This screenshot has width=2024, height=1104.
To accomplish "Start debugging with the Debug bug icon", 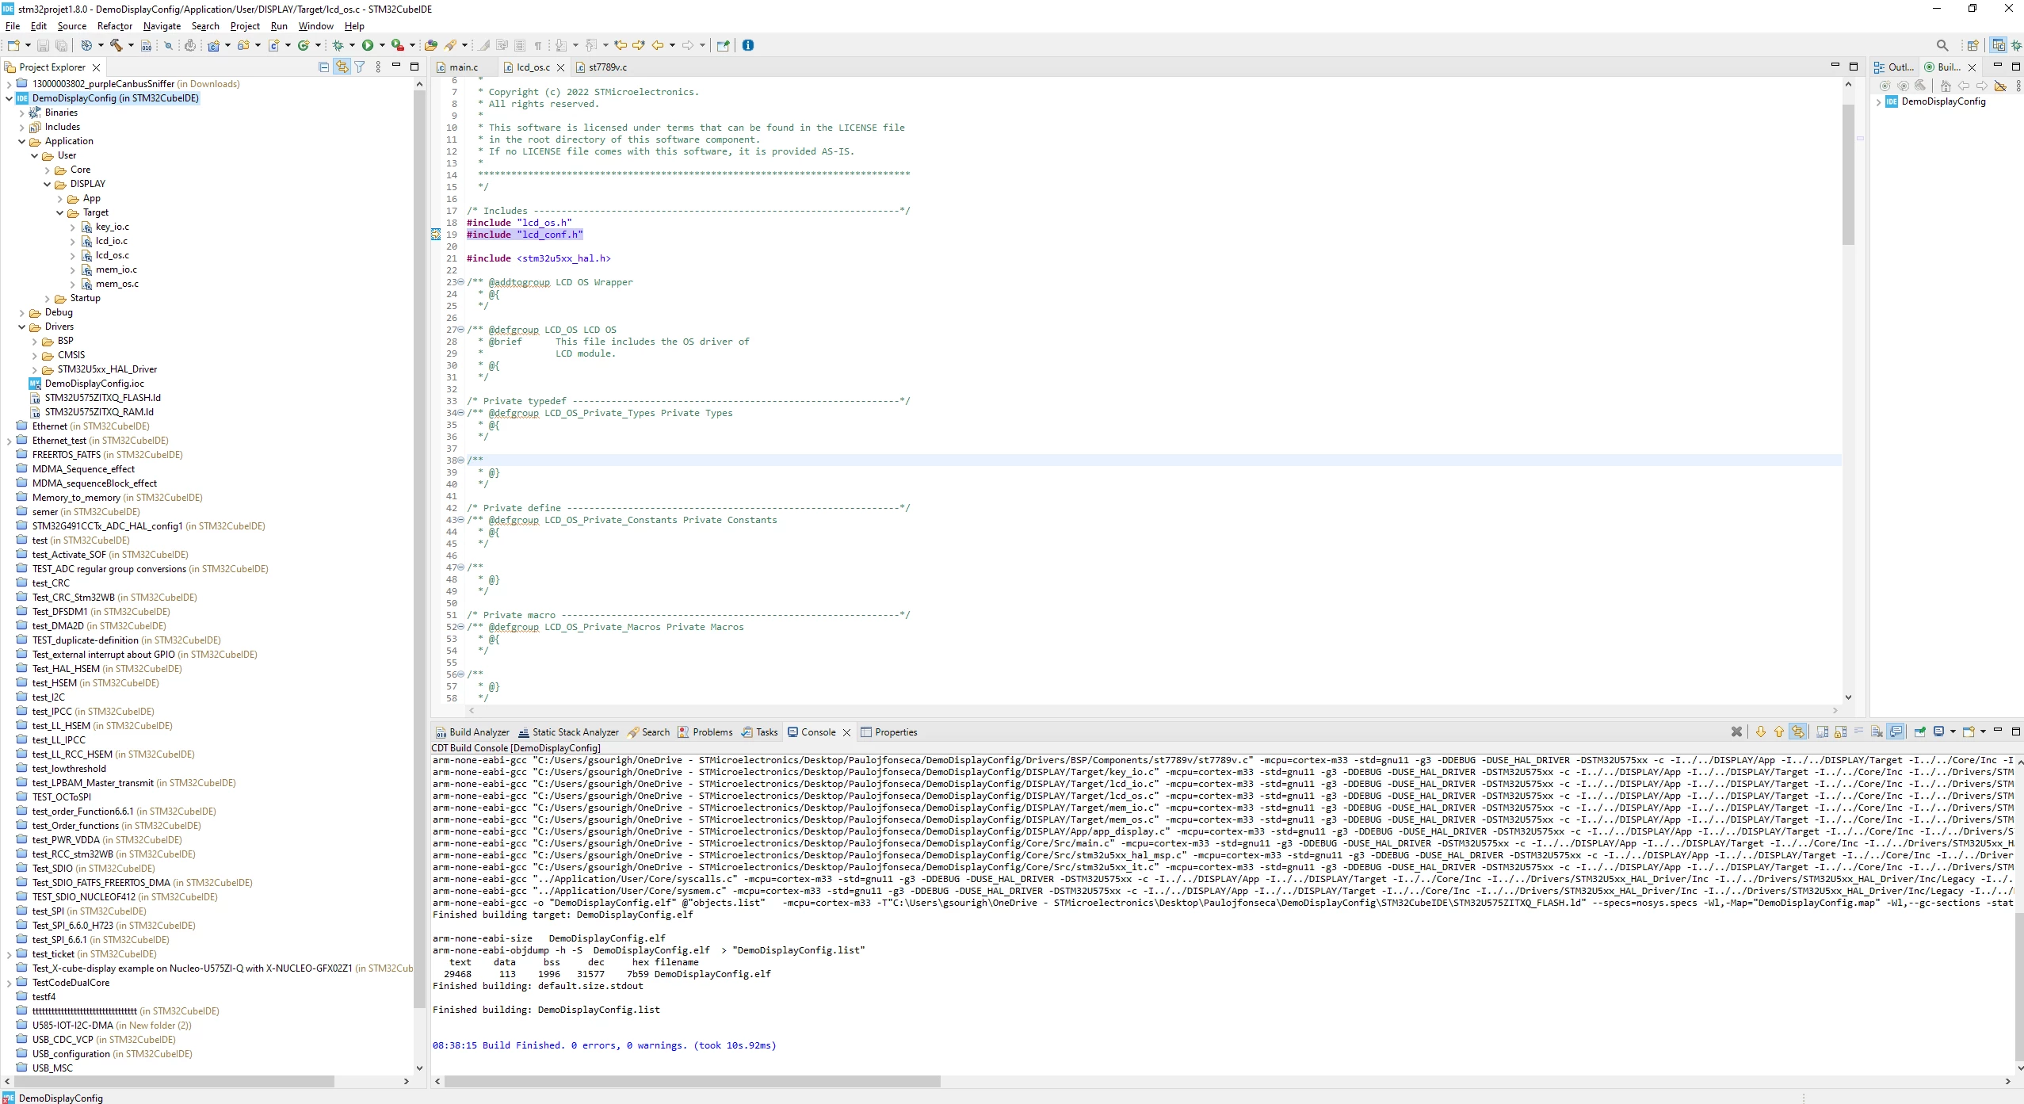I will click(338, 45).
